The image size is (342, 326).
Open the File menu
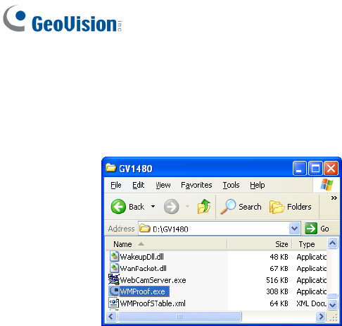pyautogui.click(x=116, y=185)
